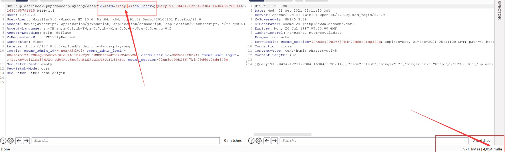Click the request pane '0 matches' label
This screenshot has width=505, height=153.
click(x=233, y=141)
